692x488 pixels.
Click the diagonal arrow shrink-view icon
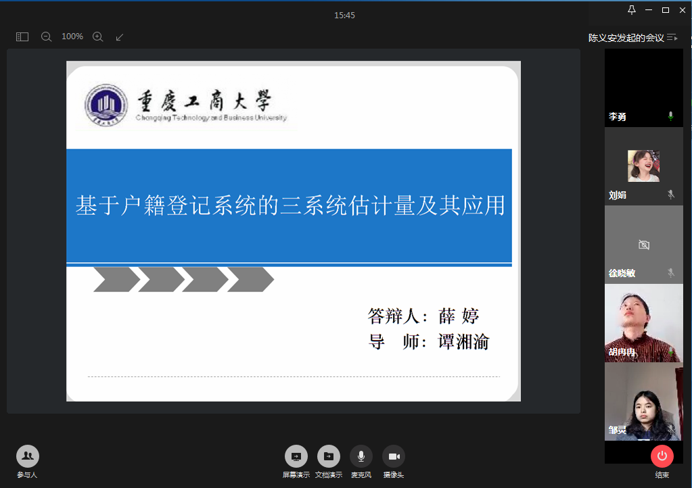coord(120,37)
